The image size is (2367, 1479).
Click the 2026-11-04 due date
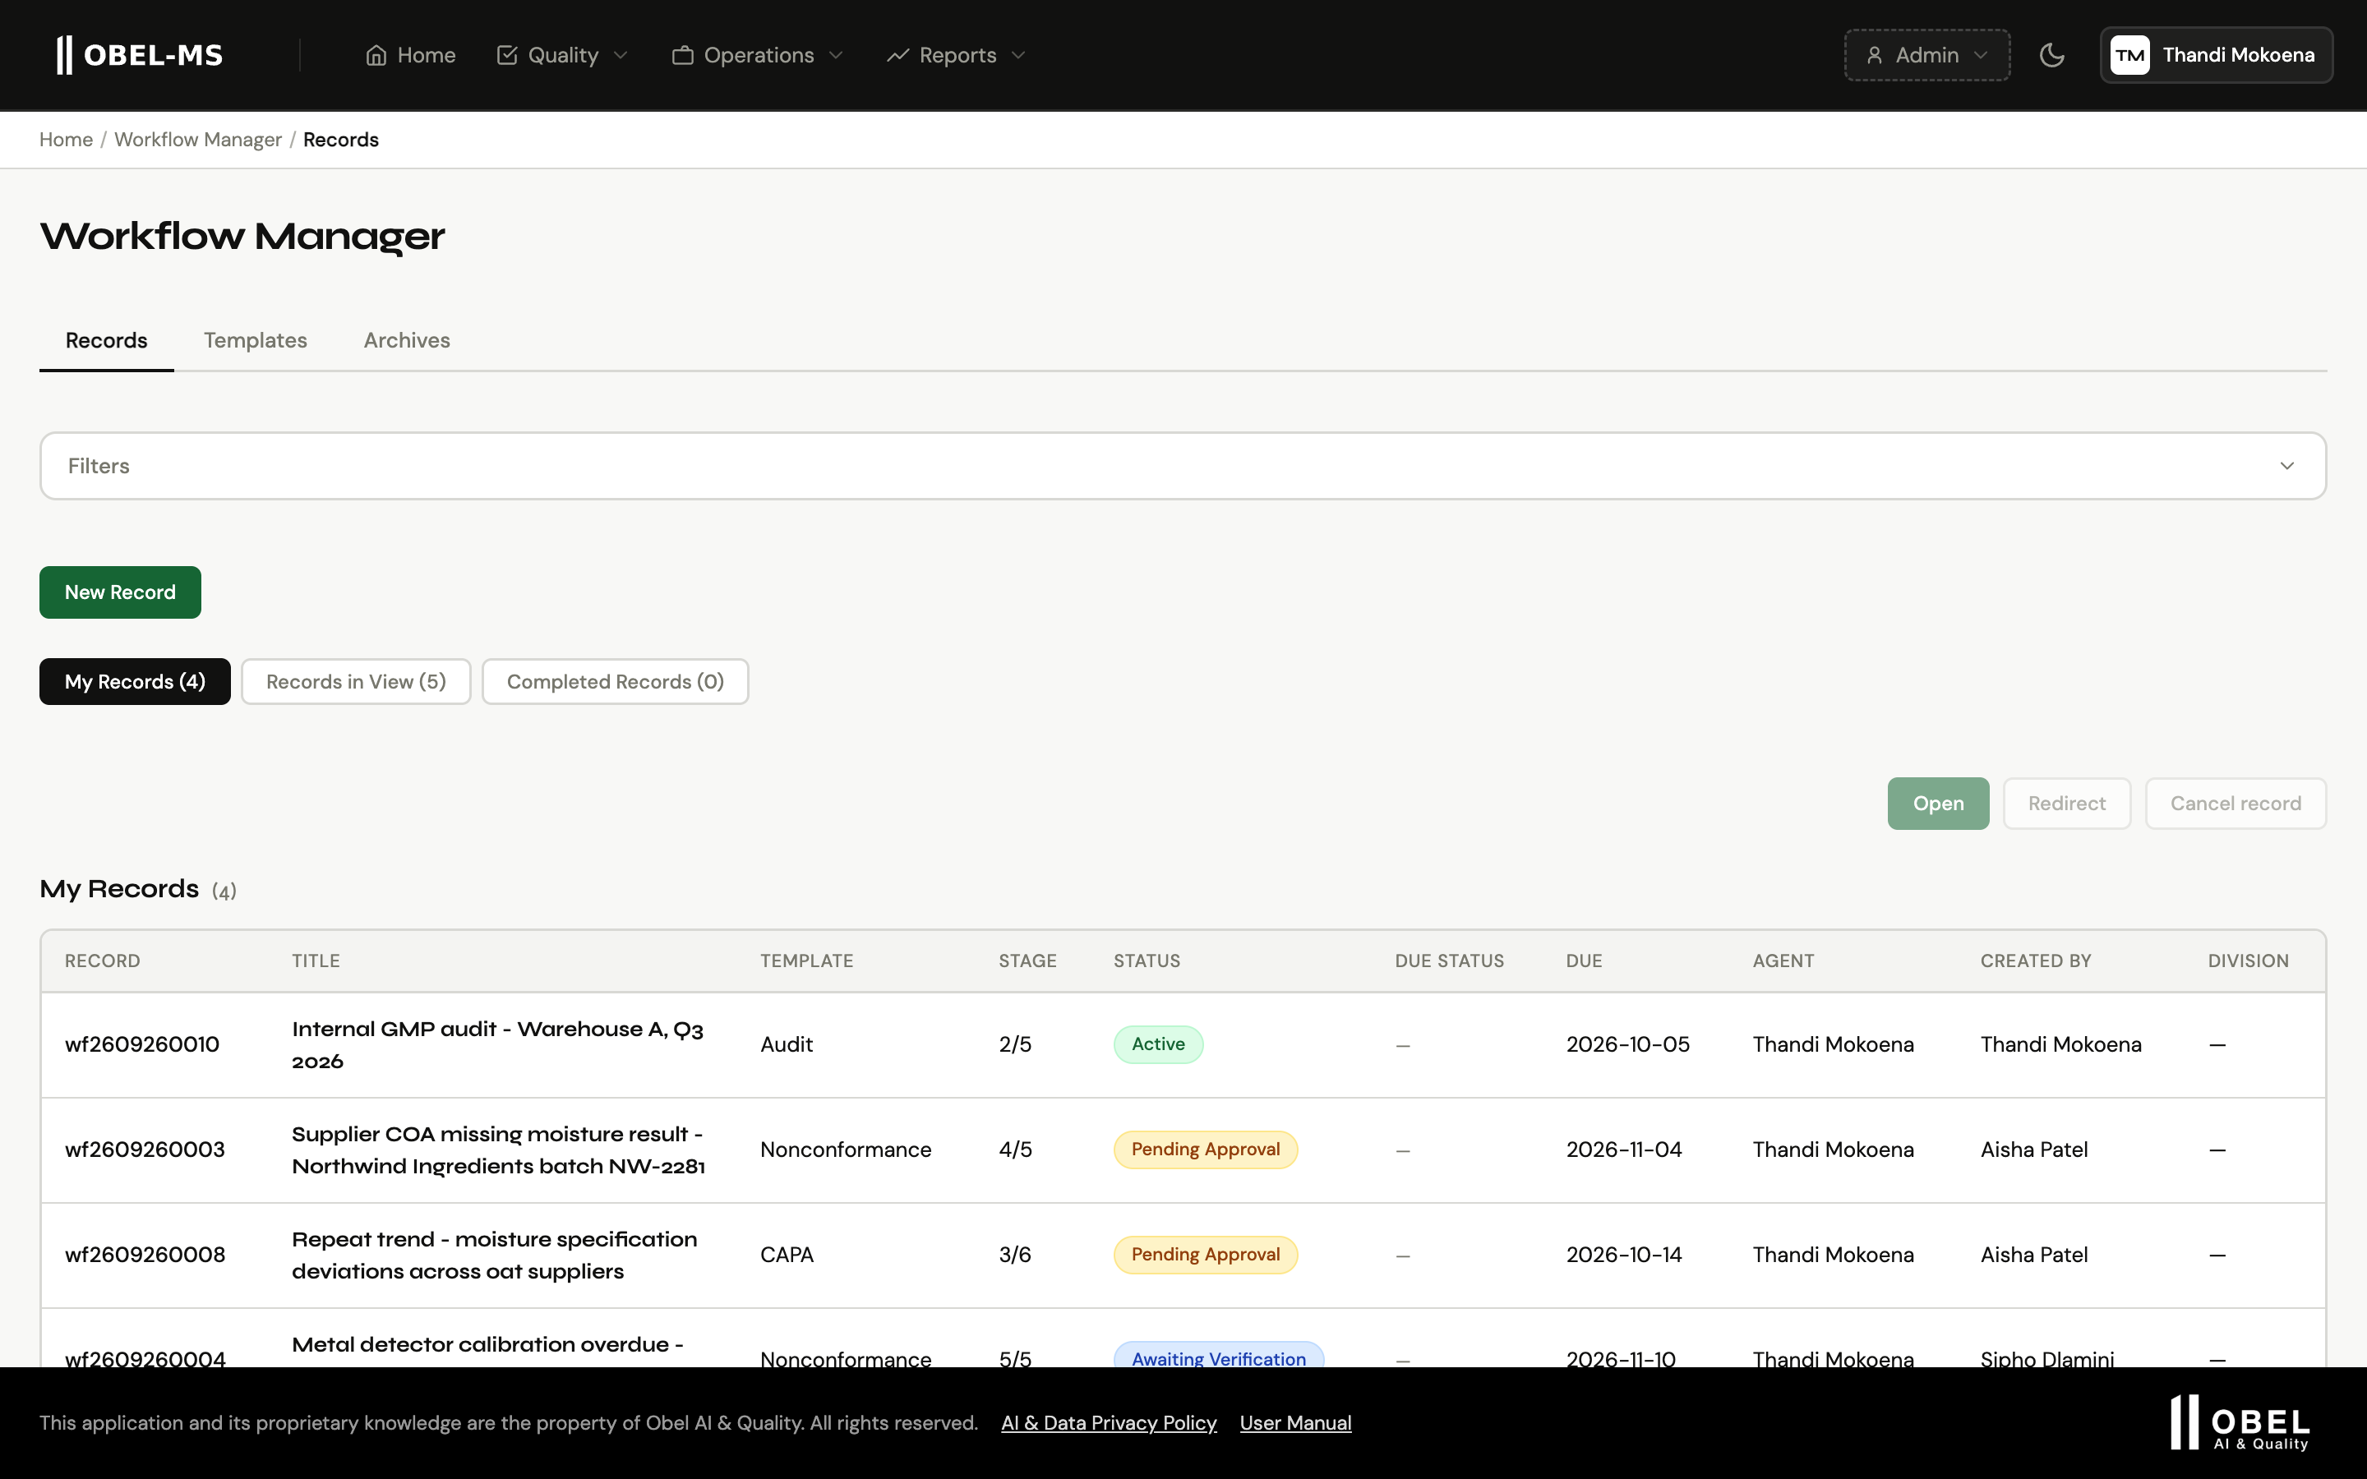[x=1624, y=1150]
